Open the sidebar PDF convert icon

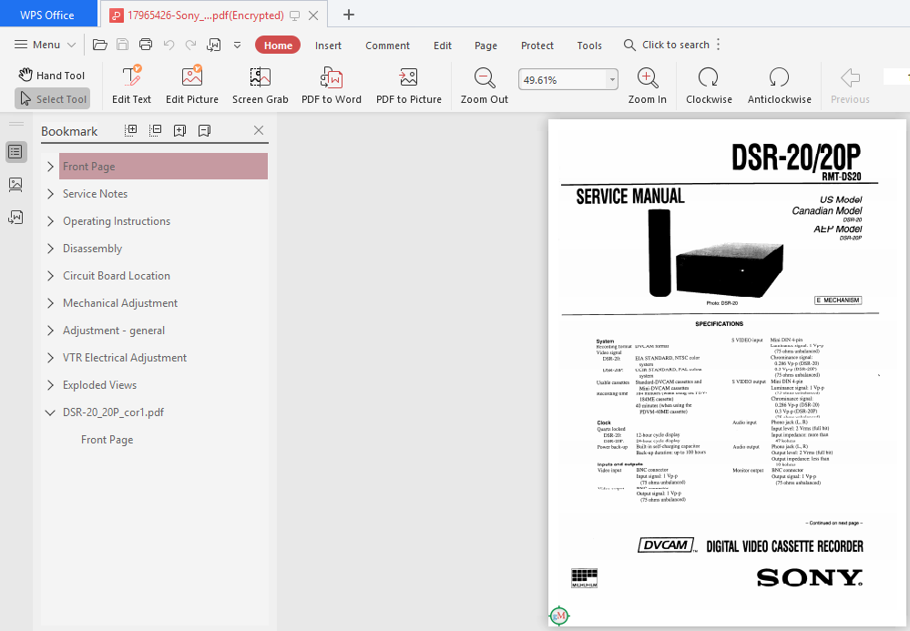click(x=15, y=218)
